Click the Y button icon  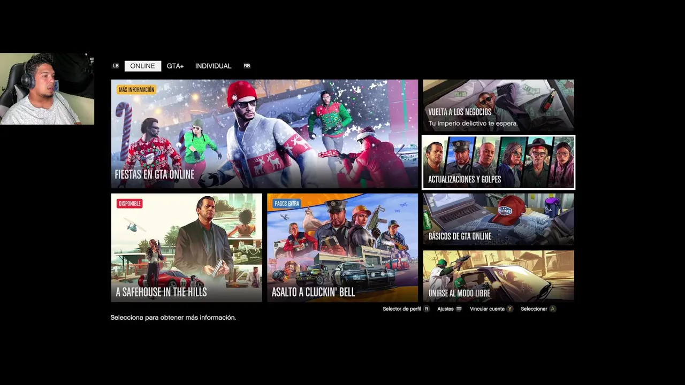point(510,309)
